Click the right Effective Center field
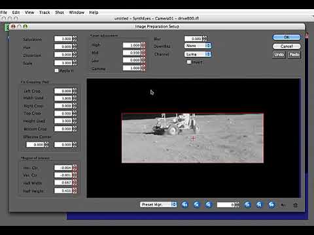The image size is (314, 235). (63, 144)
